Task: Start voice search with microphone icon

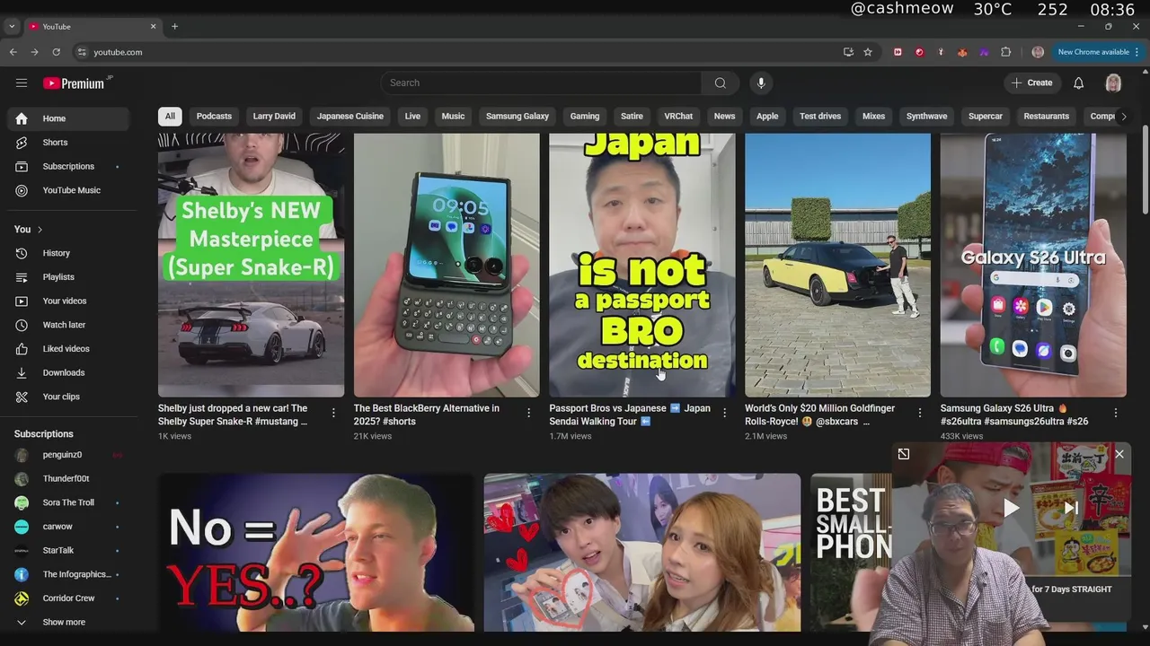Action: click(761, 83)
